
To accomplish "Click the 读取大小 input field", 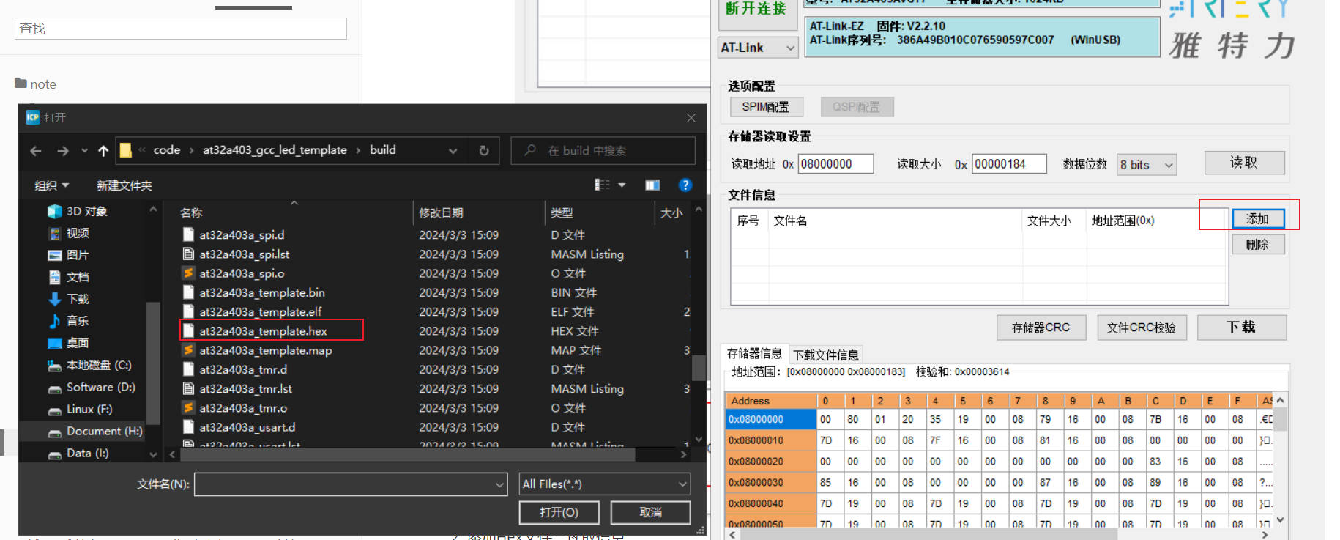I will click(1009, 164).
